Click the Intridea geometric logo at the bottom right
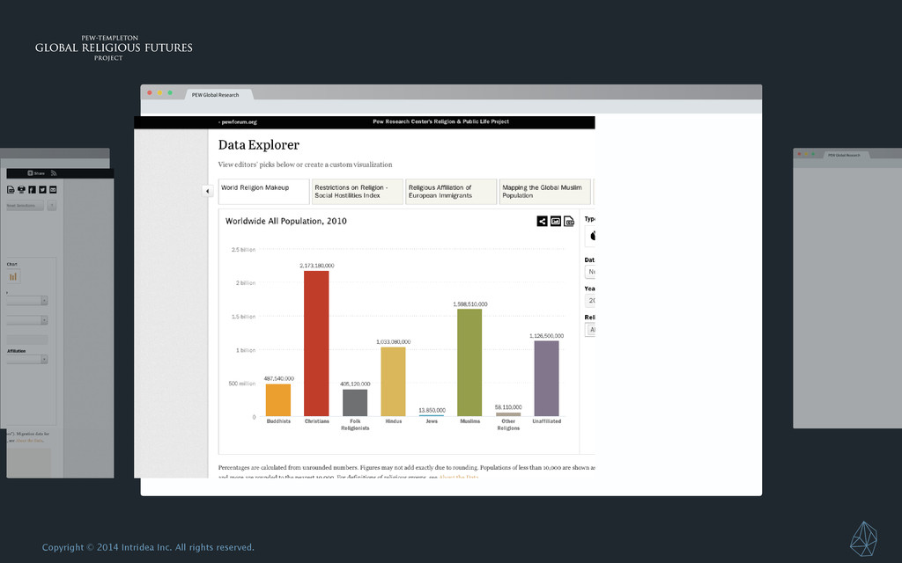902x563 pixels. (863, 538)
